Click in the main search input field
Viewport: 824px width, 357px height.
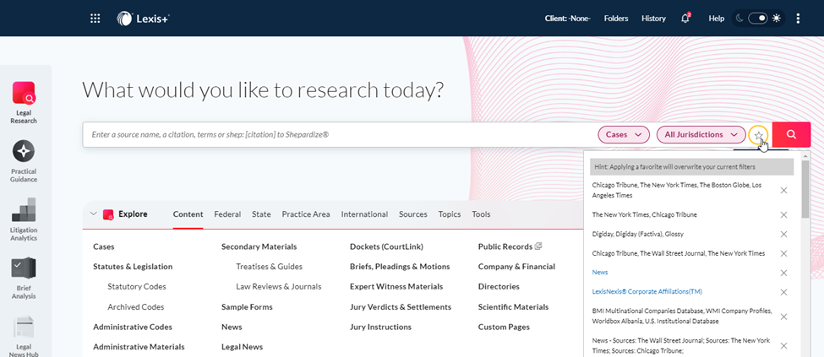coord(339,134)
